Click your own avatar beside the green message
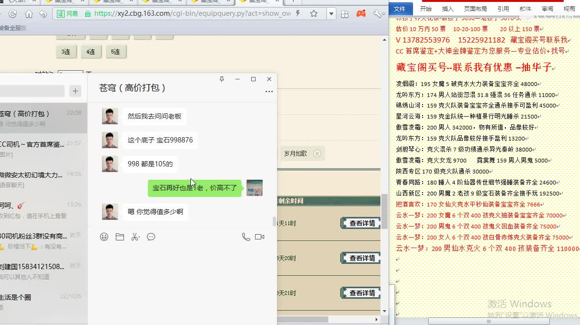This screenshot has height=325, width=580. coord(255,188)
